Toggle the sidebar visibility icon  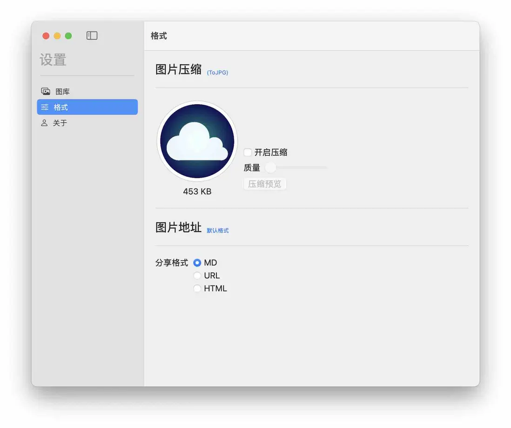click(92, 35)
